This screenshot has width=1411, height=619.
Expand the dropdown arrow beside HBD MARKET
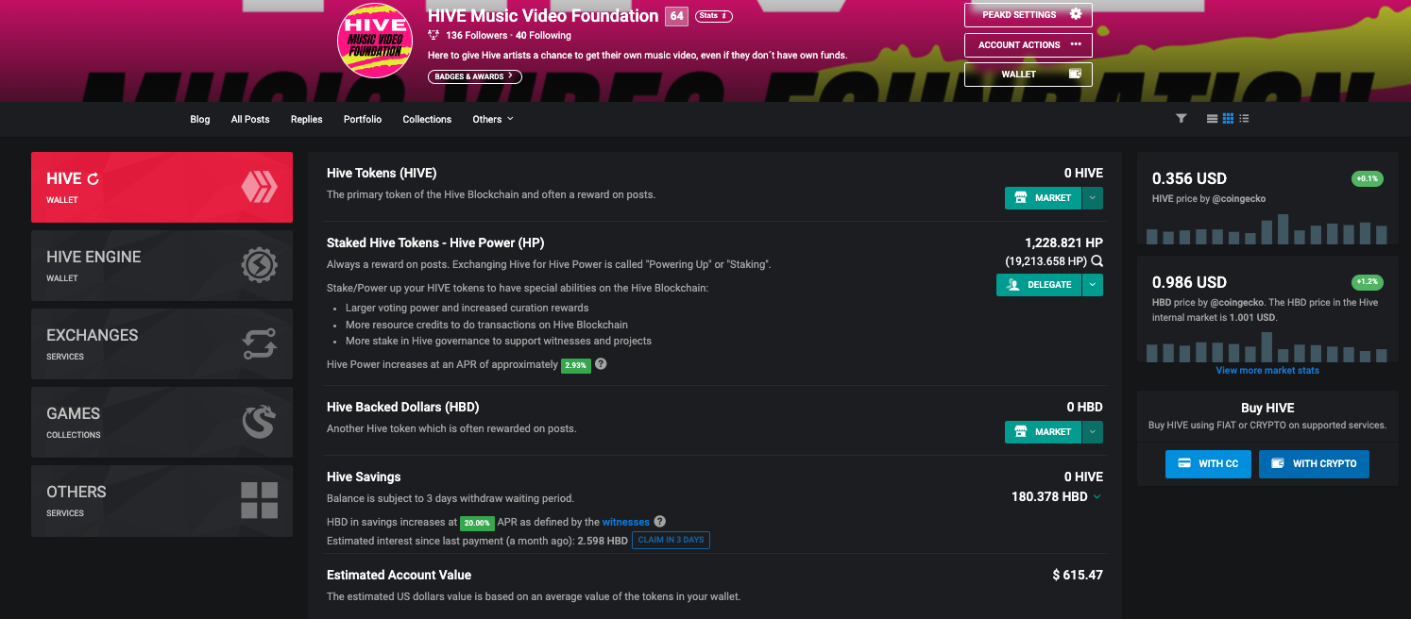(1092, 432)
